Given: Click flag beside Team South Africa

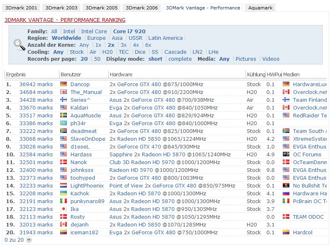Looking at the screenshot, I should [286, 131].
